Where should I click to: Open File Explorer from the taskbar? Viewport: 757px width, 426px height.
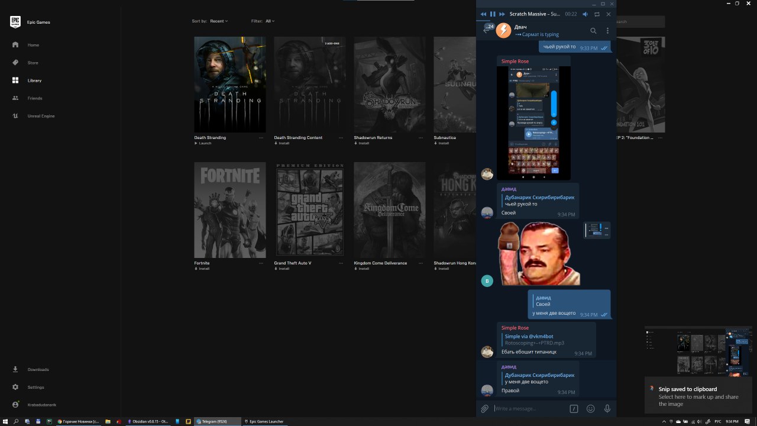pyautogui.click(x=108, y=421)
